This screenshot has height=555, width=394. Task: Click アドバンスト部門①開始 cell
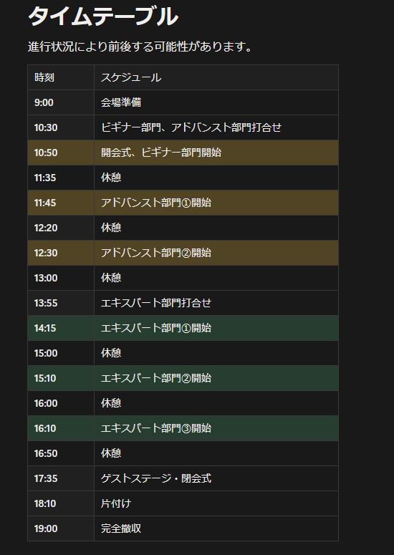pos(216,203)
